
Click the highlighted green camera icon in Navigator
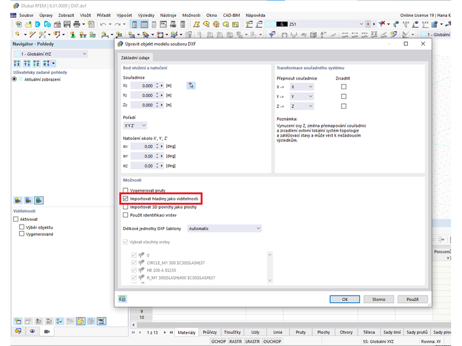coord(39,200)
